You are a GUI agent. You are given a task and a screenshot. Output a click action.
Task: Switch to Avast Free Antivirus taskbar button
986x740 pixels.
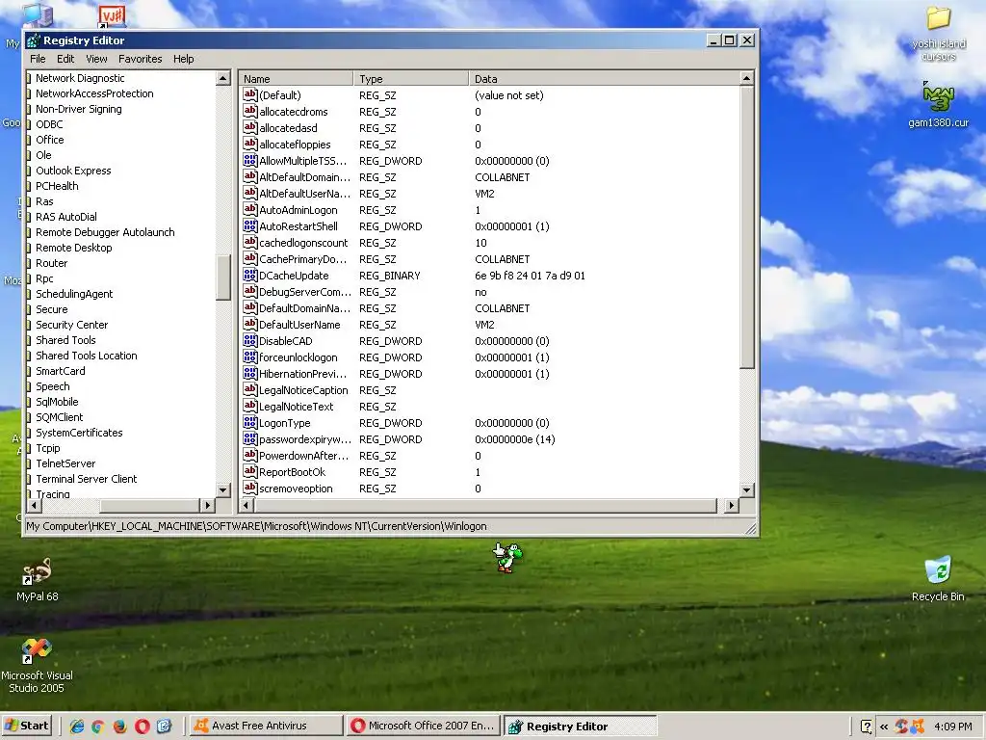[266, 727]
